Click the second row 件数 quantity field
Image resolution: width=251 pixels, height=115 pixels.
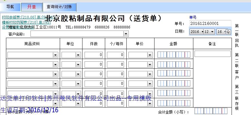94,64
